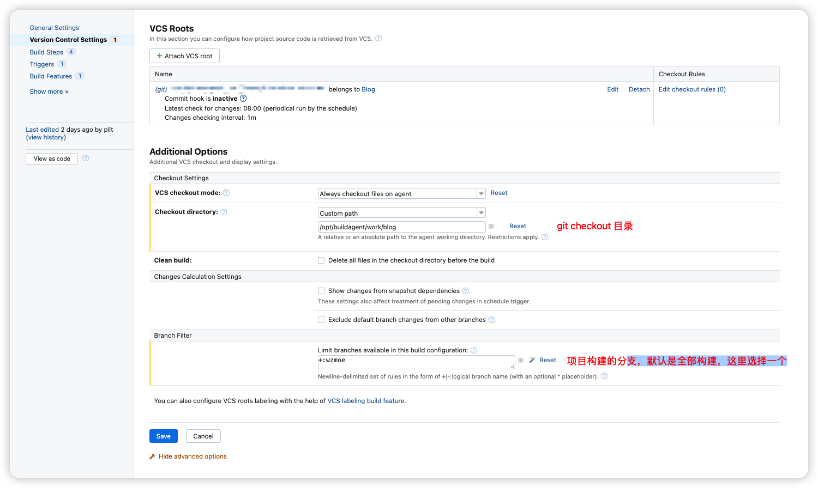Edit the git VCS root
Screen dimensions: 818x488
(613, 89)
